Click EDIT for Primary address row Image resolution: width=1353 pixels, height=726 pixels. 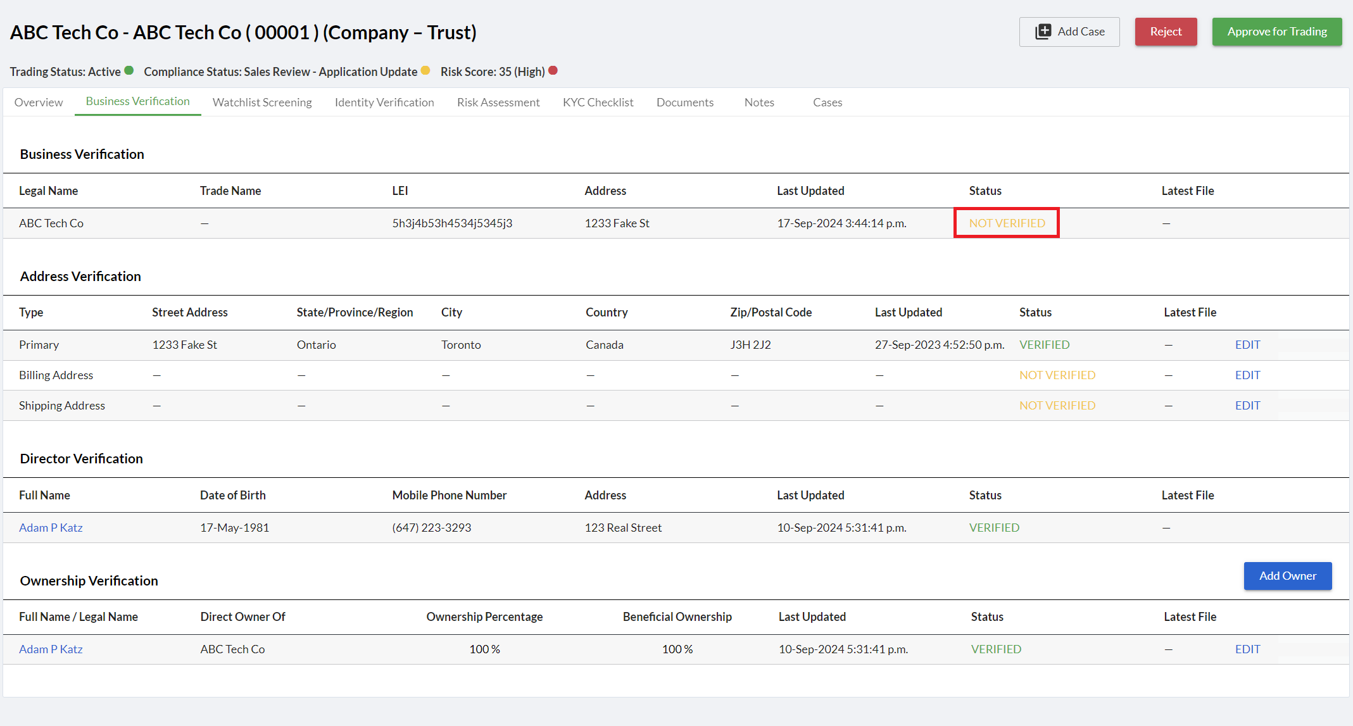pos(1247,345)
